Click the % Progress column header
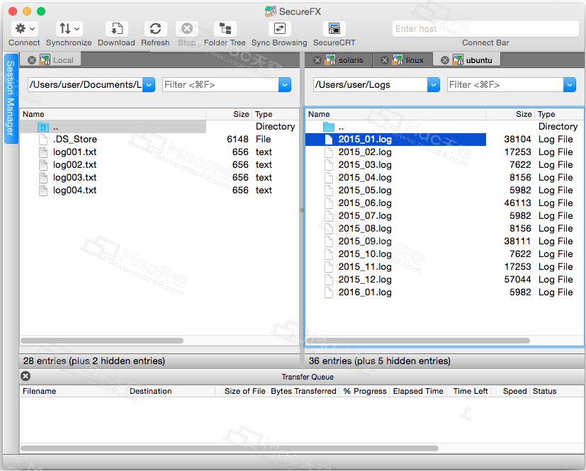This screenshot has height=471, width=586. click(365, 391)
